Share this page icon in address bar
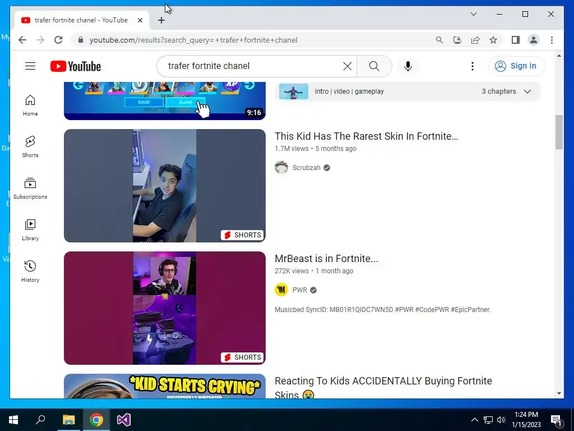 (x=475, y=40)
